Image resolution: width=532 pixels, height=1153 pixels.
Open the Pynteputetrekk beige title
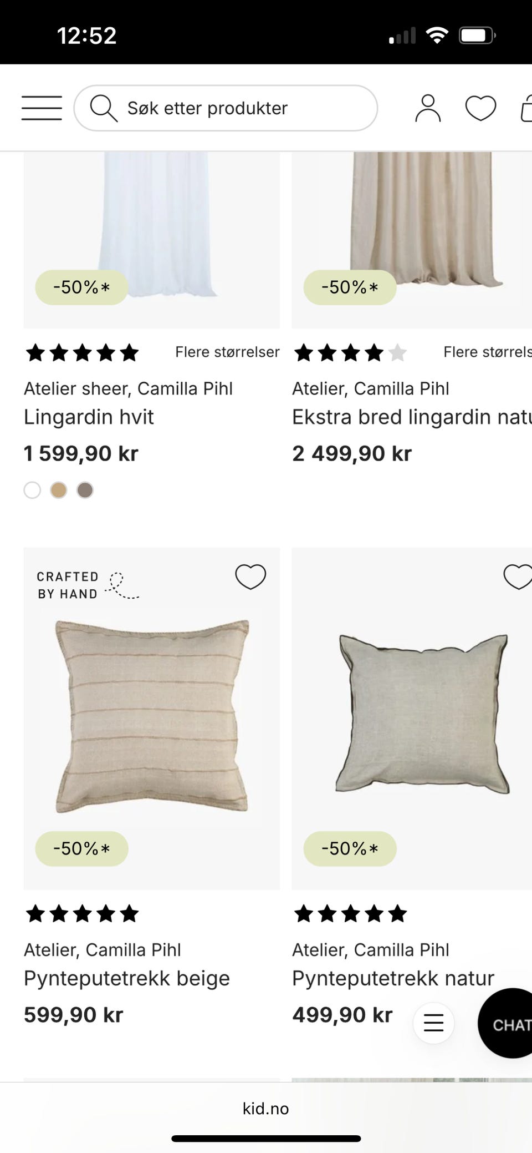click(x=126, y=978)
